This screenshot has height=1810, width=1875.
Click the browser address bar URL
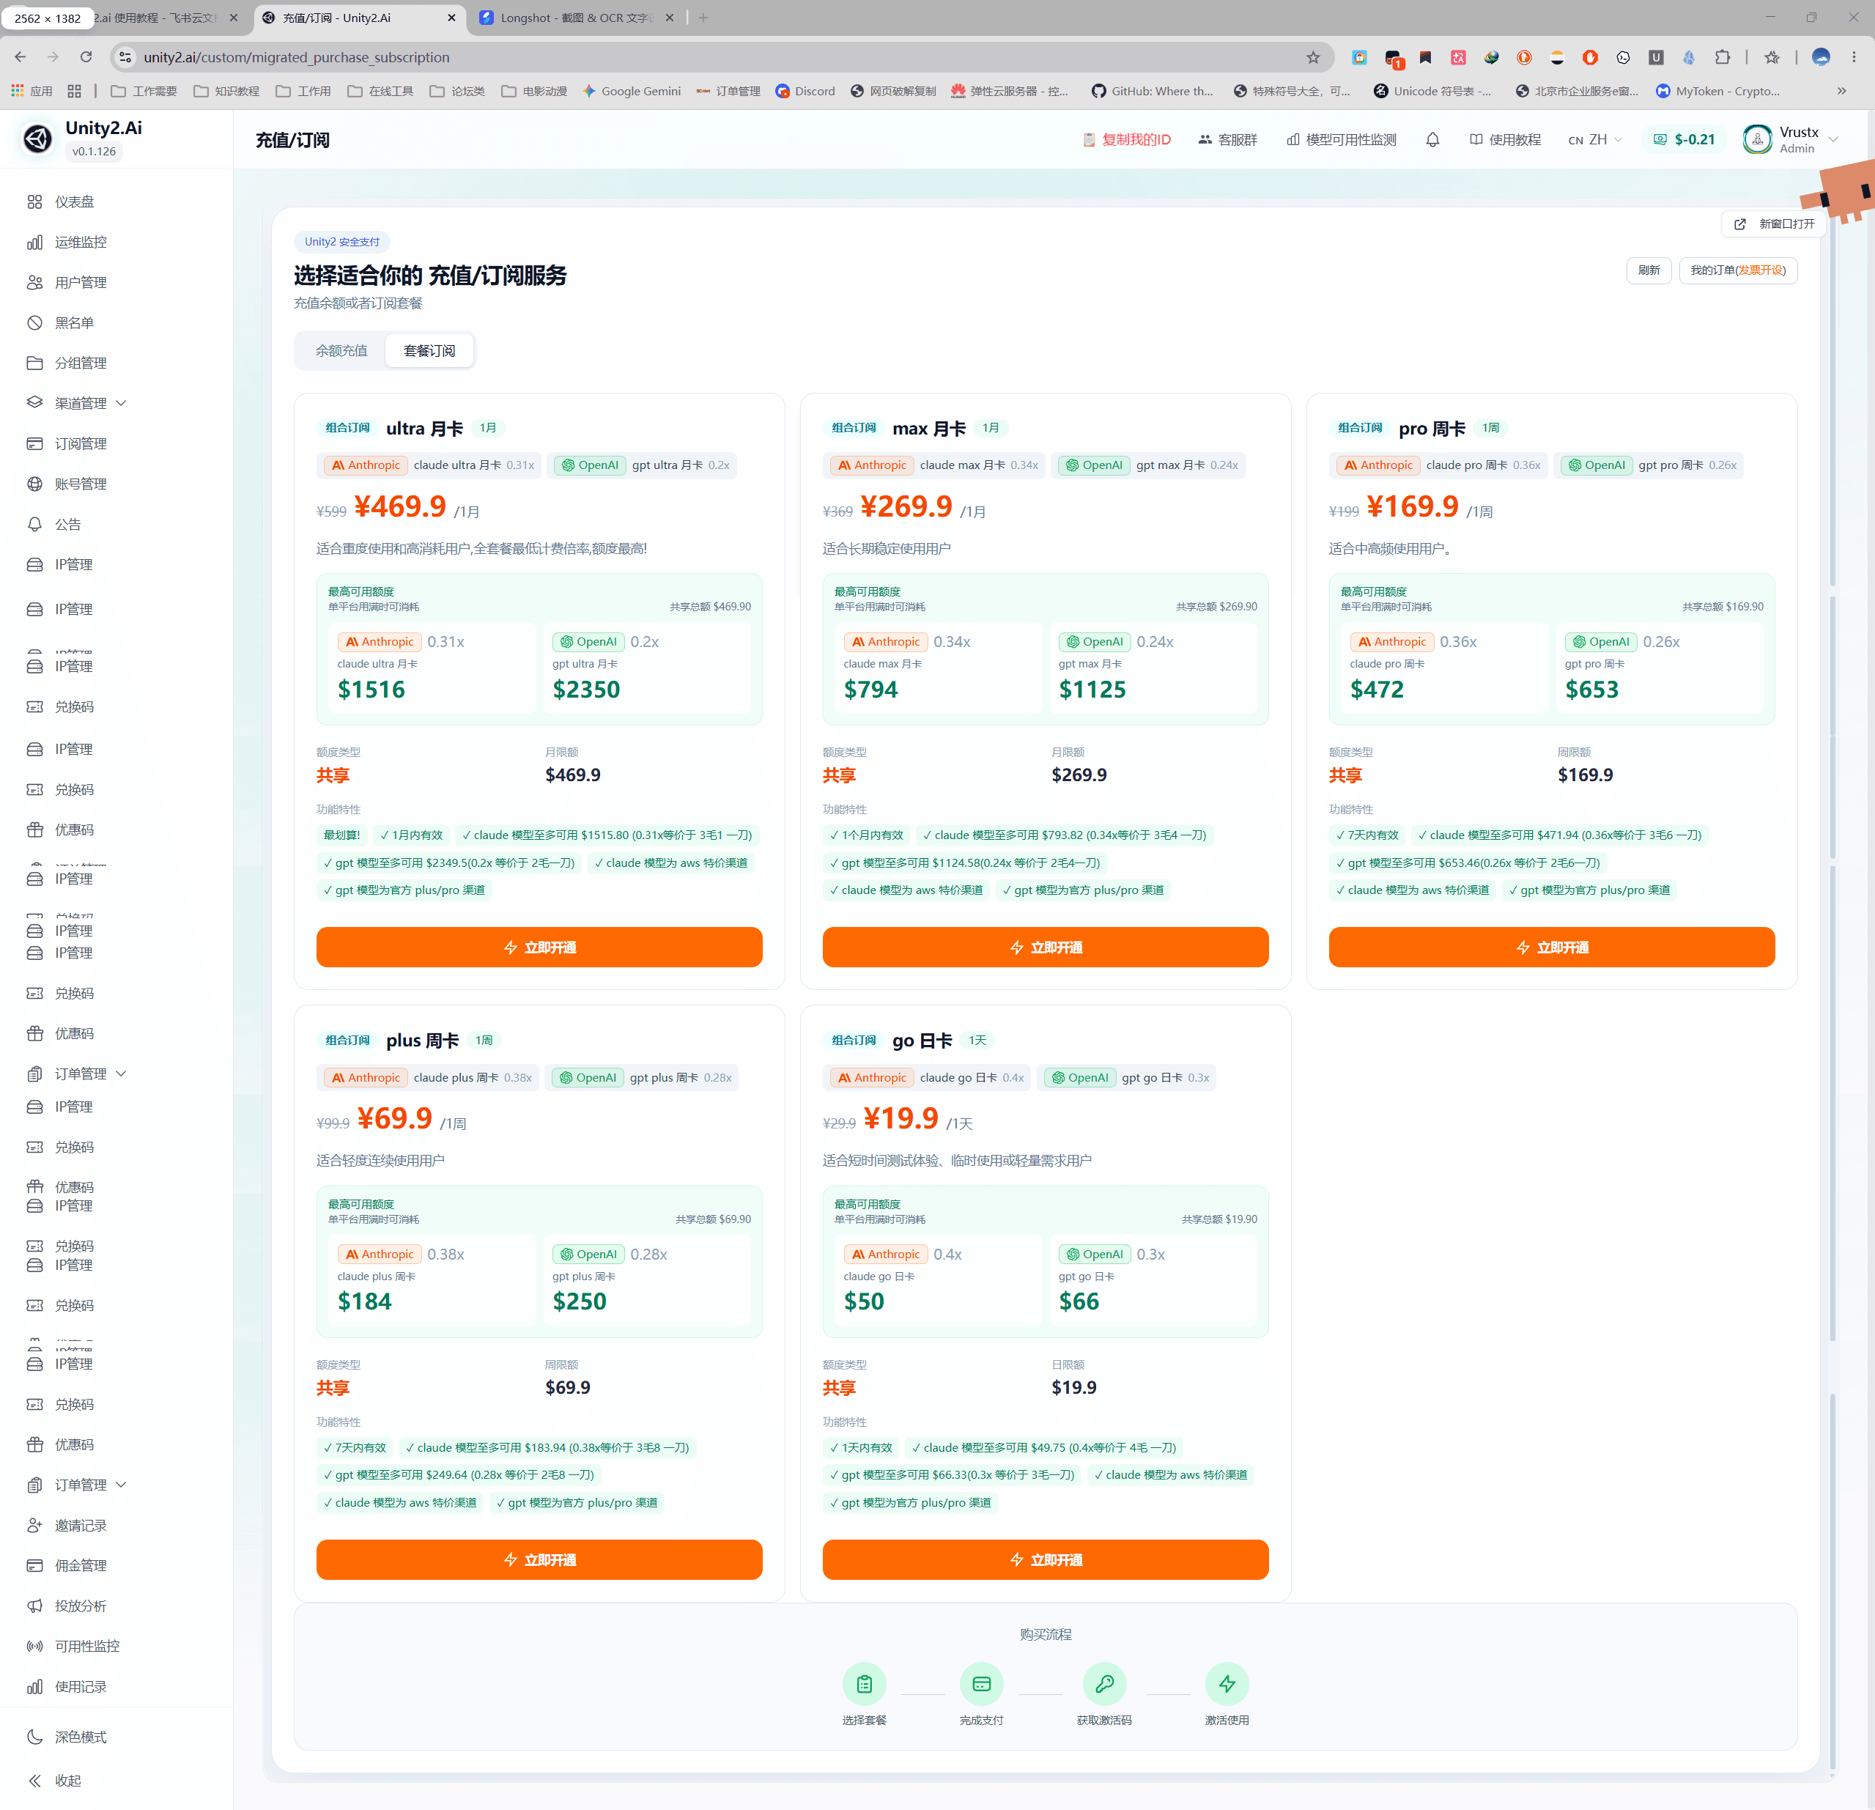coord(297,57)
